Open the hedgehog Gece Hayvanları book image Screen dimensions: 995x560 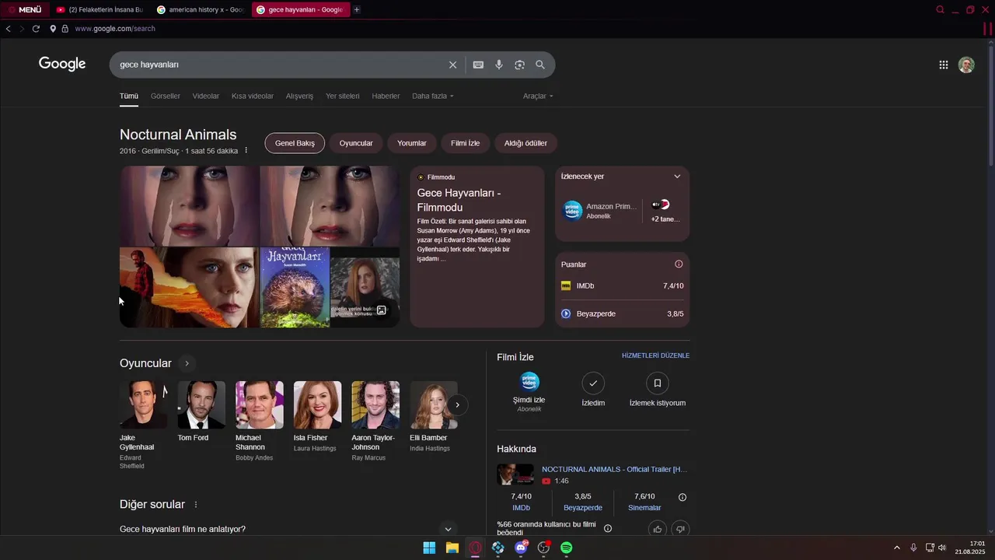295,287
